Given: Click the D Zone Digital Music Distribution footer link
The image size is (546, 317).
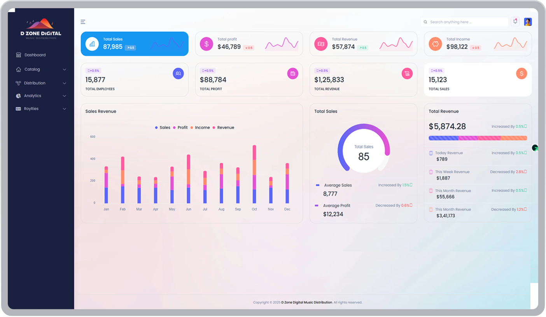Looking at the screenshot, I should point(306,302).
